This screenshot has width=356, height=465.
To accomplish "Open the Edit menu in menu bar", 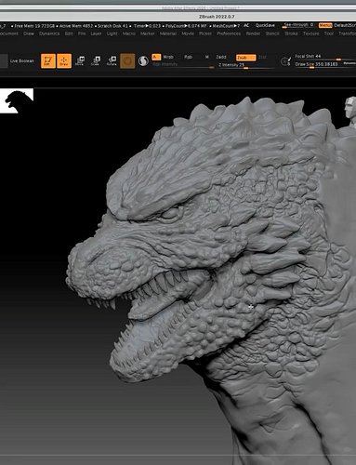I will coord(69,33).
